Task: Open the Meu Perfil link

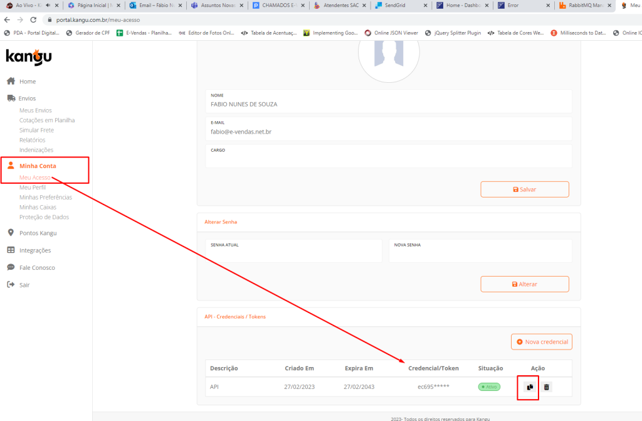Action: tap(33, 187)
